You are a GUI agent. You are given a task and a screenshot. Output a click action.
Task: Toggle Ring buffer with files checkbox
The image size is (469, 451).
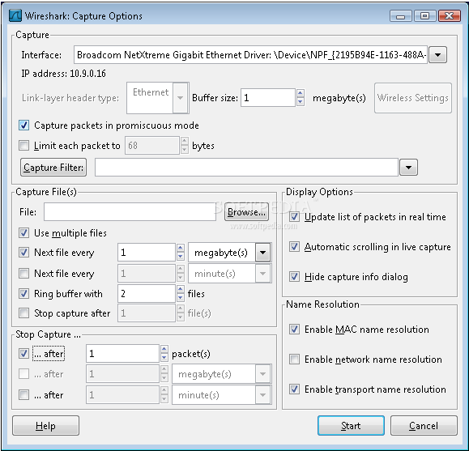[24, 294]
